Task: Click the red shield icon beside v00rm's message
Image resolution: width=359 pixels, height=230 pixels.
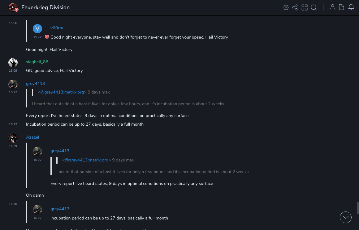Action: pos(47,37)
